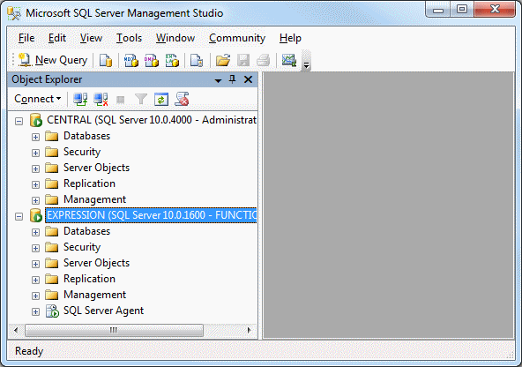Image resolution: width=522 pixels, height=367 pixels.
Task: Click the Connect Object Explorer icon
Action: click(80, 99)
